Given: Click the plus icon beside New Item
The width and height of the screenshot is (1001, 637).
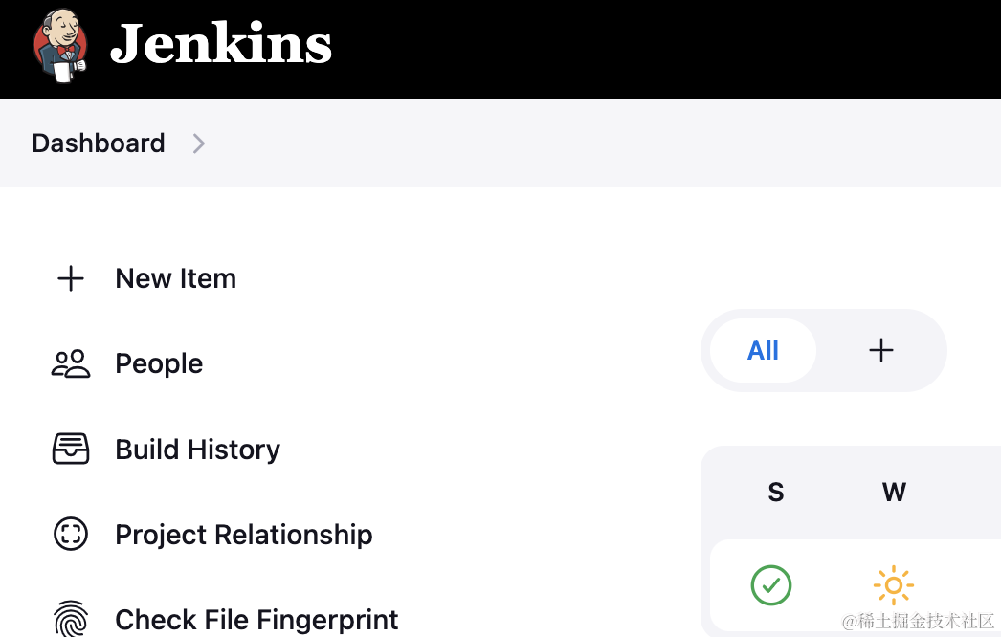Looking at the screenshot, I should (71, 279).
